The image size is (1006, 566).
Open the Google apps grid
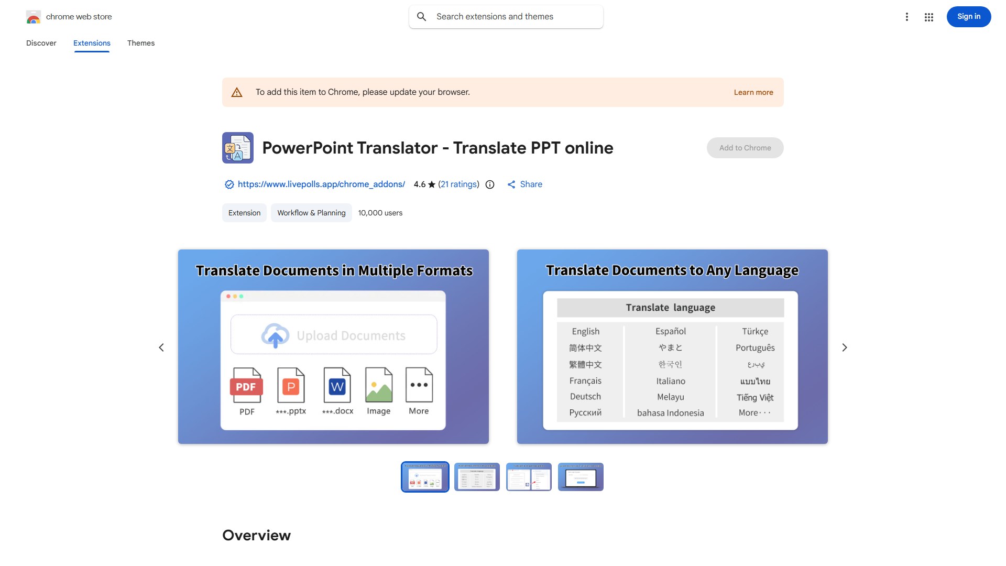929,17
